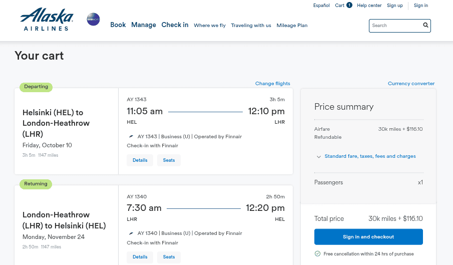
Task: Click the Sign up link
Action: pos(394,5)
